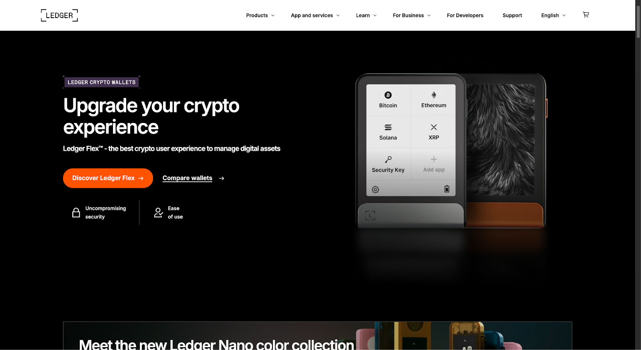Screen dimensions: 641x350
Task: Go to the Support page
Action: click(x=512, y=15)
